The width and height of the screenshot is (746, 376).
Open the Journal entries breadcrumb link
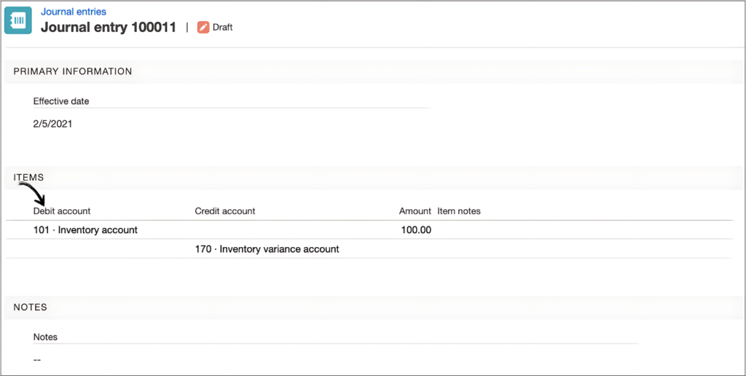coord(74,12)
